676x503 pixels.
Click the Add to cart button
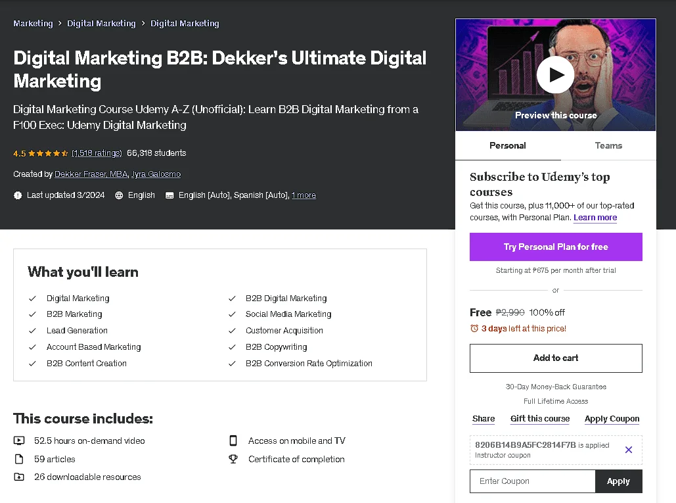pyautogui.click(x=556, y=358)
